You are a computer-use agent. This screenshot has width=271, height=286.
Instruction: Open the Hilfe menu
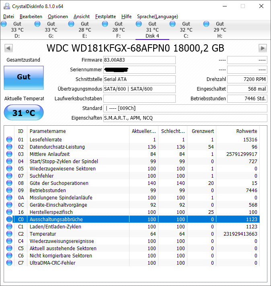click(126, 17)
